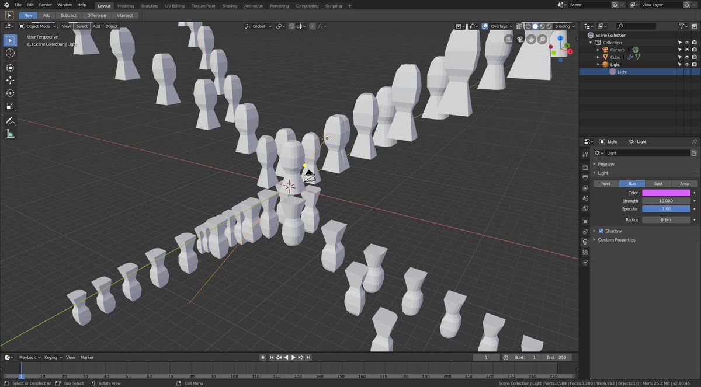This screenshot has width=701, height=387.
Task: Expand the Custom Properties section
Action: (x=616, y=240)
